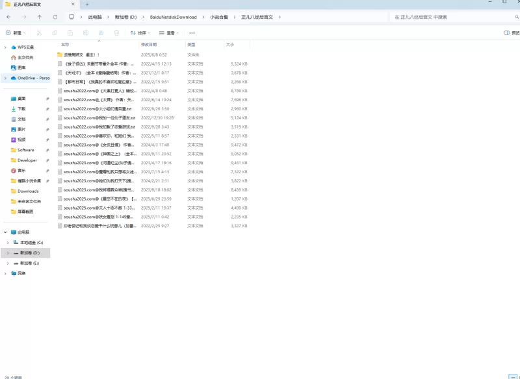Expand 新加卷 (D:) sidebar tree node
Image resolution: width=520 pixels, height=379 pixels.
[x=8, y=253]
